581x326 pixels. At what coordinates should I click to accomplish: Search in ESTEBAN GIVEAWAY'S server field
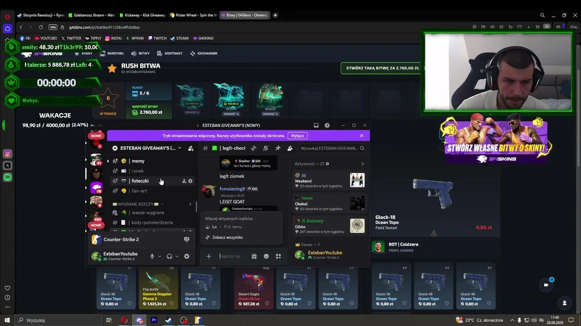(332, 148)
